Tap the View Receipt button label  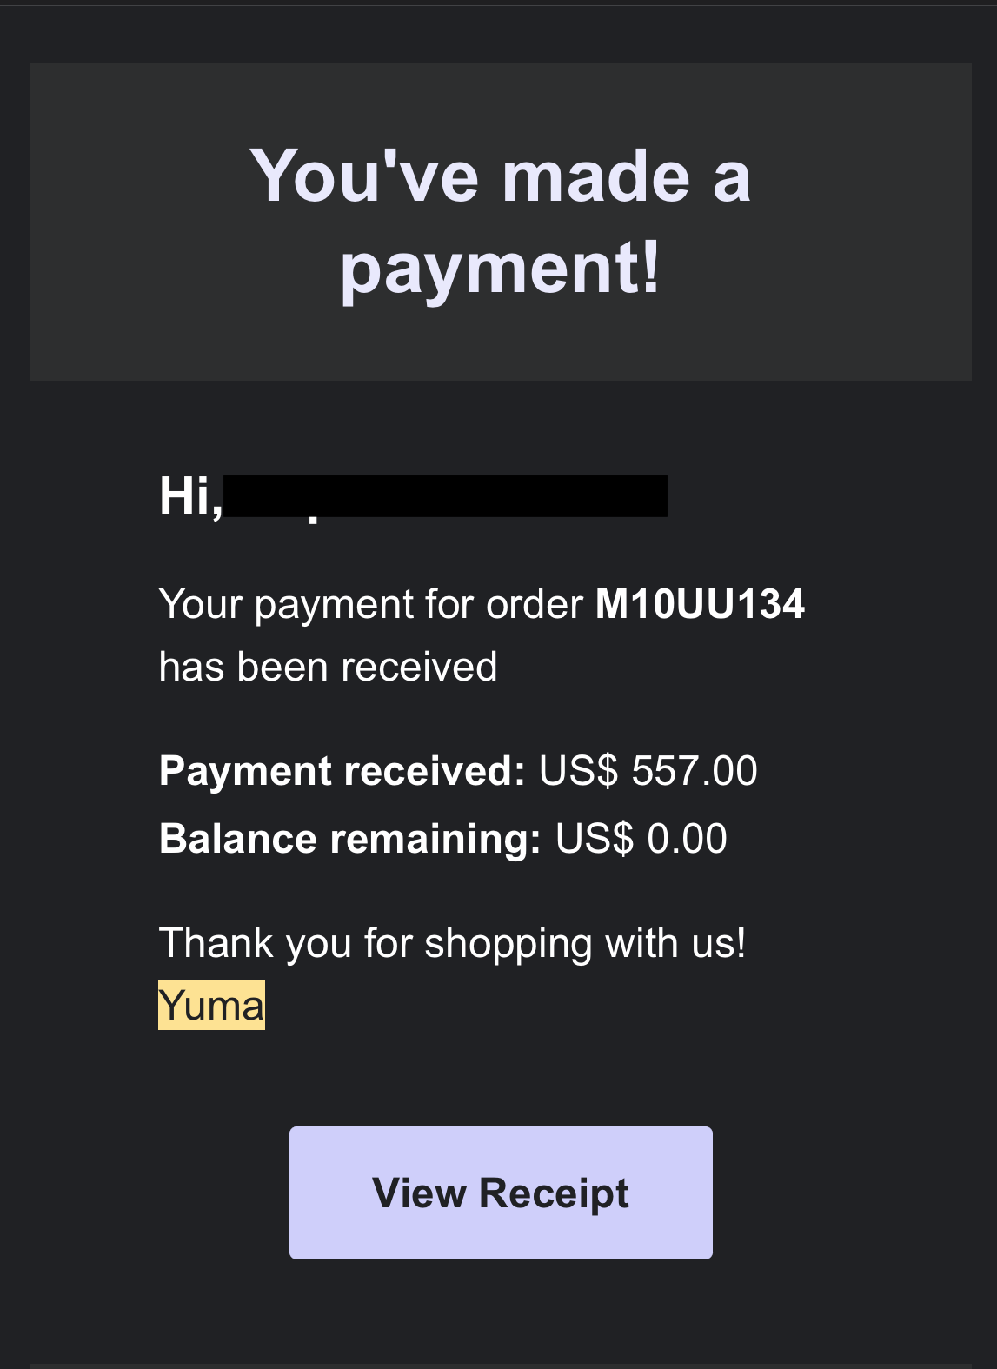click(501, 1193)
